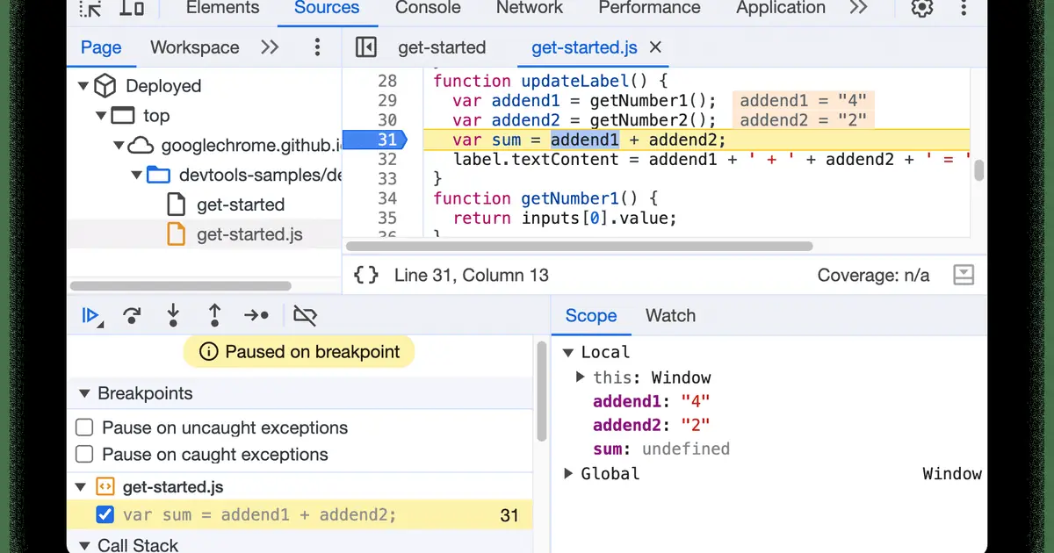Open the Console panel

click(x=428, y=8)
